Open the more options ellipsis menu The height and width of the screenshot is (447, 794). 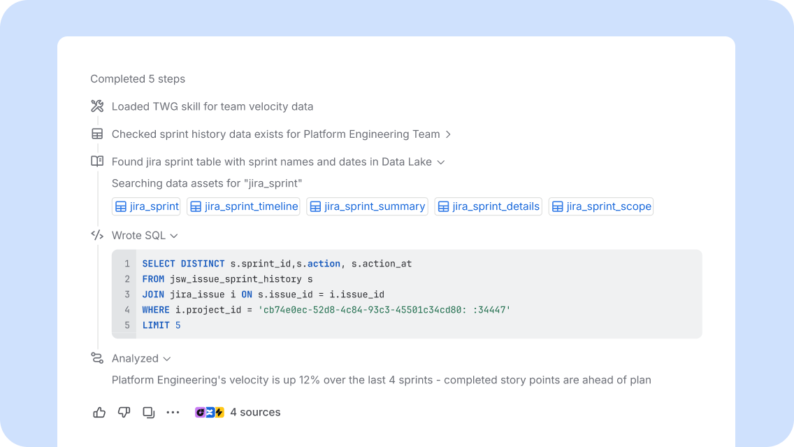pyautogui.click(x=173, y=413)
